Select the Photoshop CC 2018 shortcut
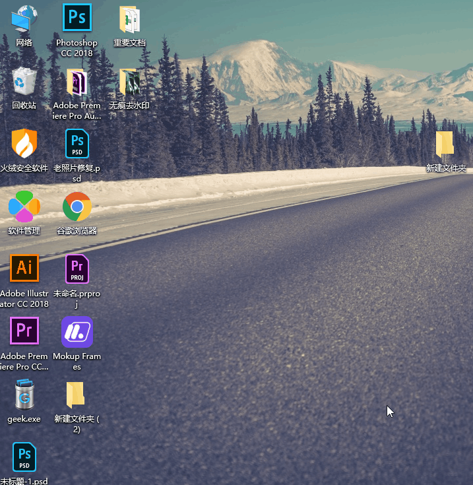The image size is (473, 485). 77,18
